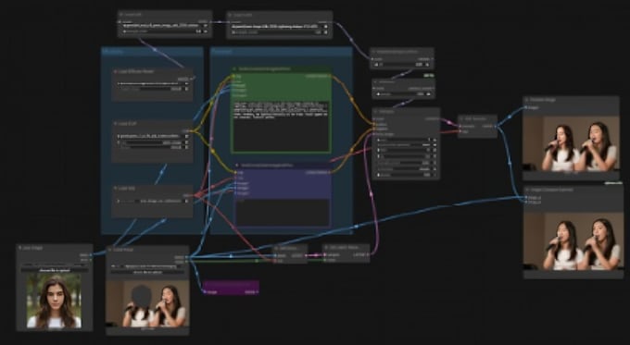Collapse the Load Image node with portrait

[x=20, y=248]
